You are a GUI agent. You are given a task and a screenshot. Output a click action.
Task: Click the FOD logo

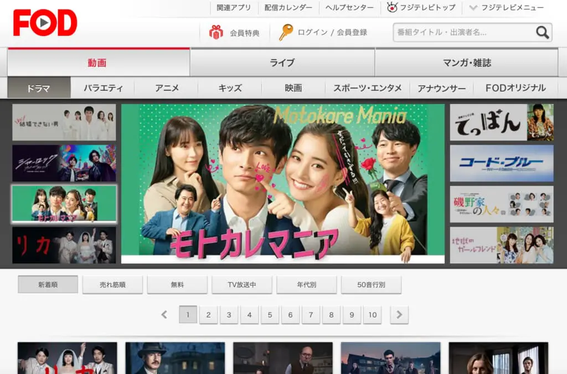45,23
